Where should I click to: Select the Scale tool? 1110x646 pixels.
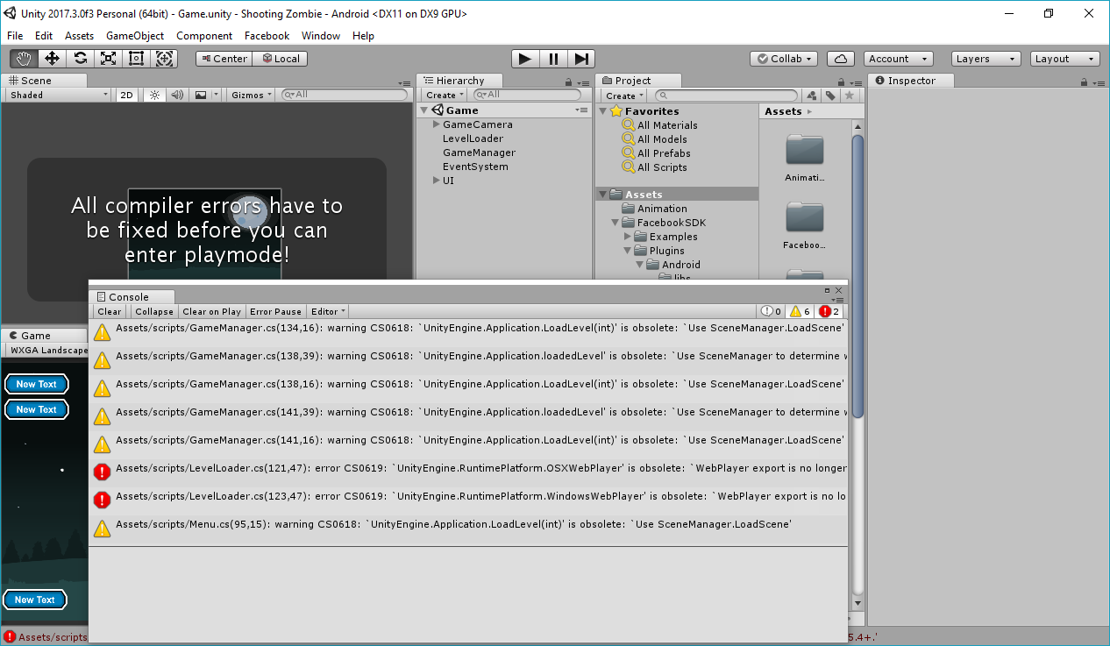pos(108,59)
